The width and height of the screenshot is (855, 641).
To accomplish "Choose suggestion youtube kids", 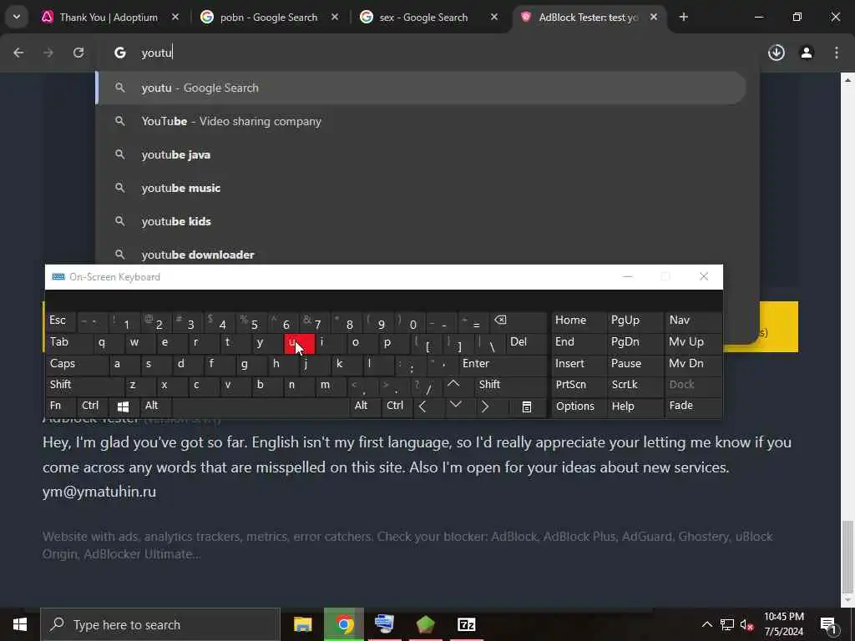I will click(421, 221).
